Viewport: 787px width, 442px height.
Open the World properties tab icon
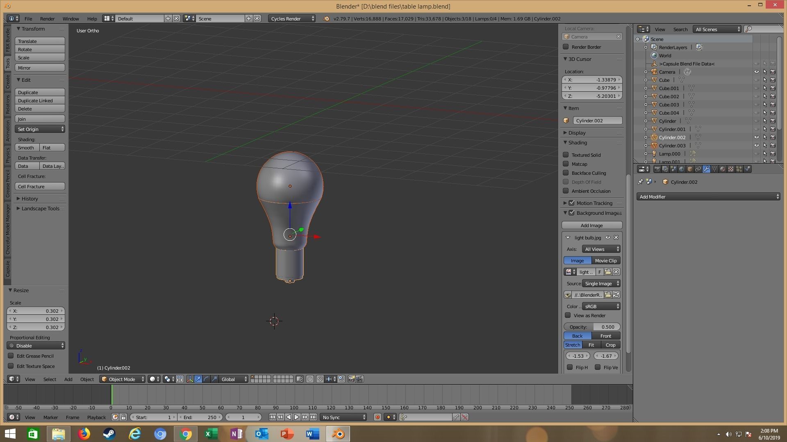682,169
